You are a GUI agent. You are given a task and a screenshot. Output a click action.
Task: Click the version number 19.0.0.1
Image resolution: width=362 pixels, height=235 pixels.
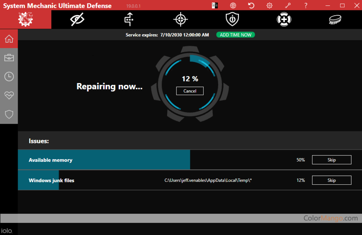(x=133, y=6)
